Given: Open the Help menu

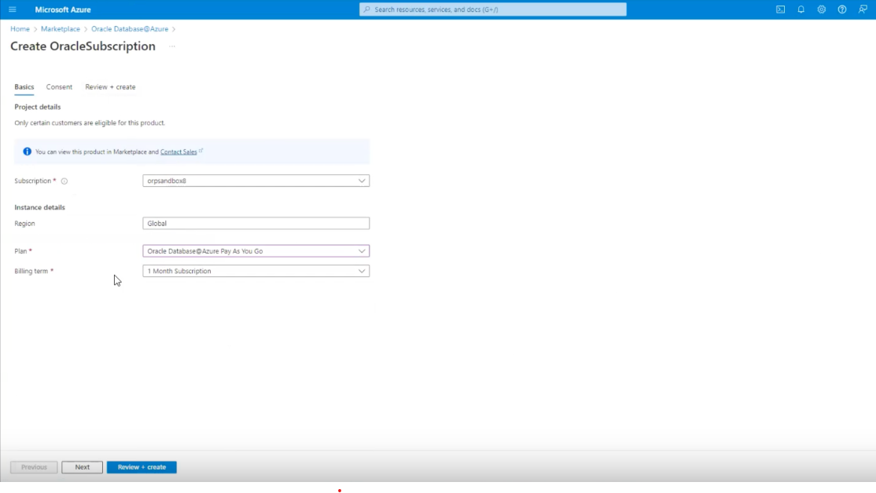Looking at the screenshot, I should (841, 9).
